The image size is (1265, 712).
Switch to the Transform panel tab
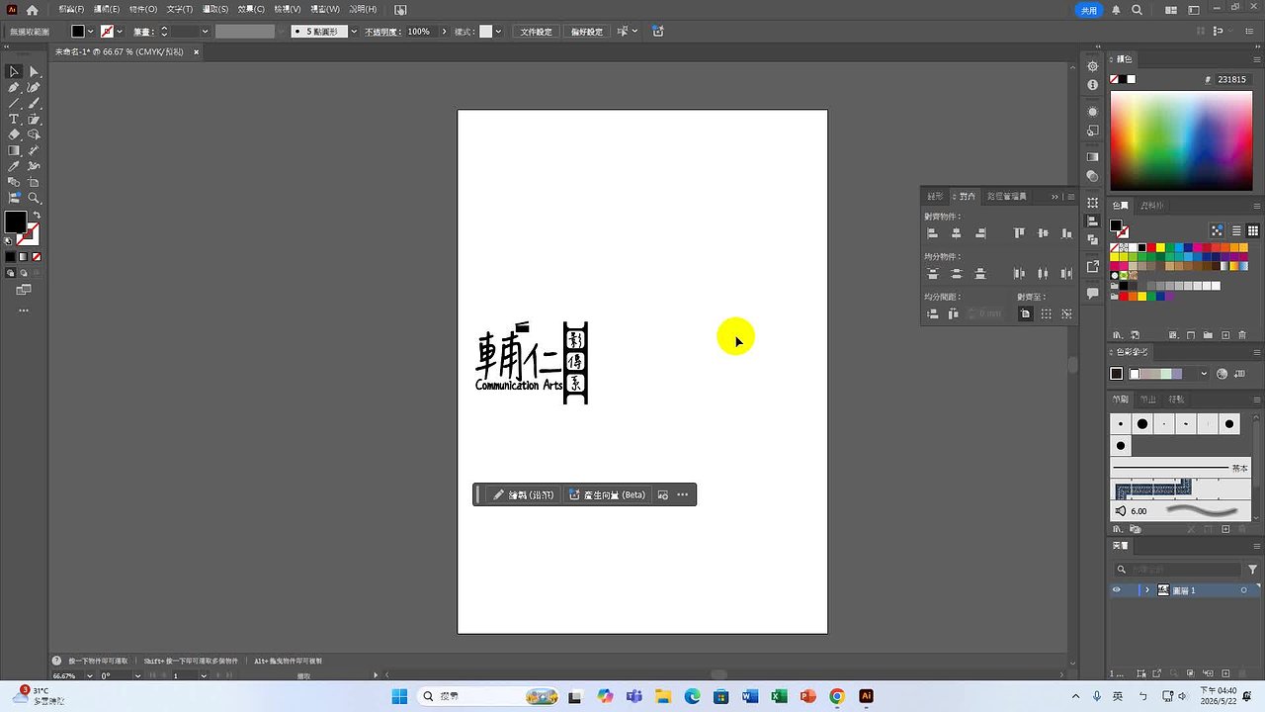pyautogui.click(x=935, y=196)
